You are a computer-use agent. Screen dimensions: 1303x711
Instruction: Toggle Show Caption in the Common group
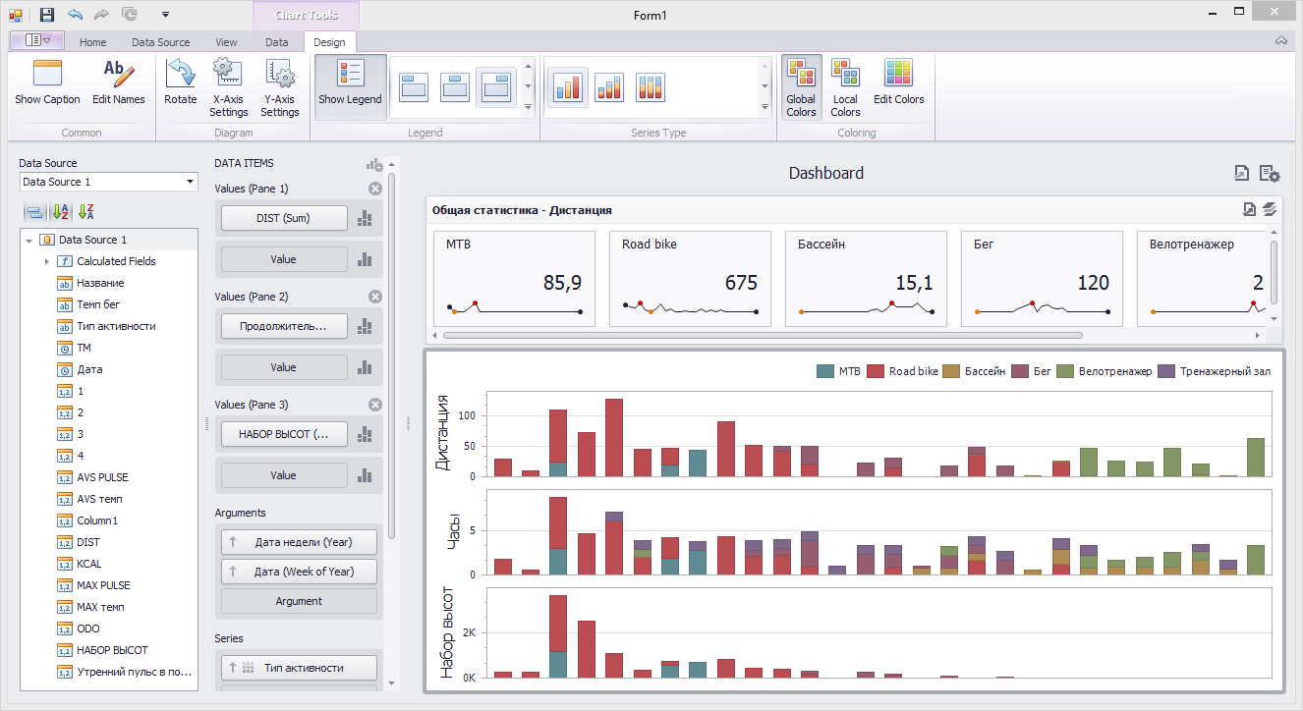click(x=46, y=86)
